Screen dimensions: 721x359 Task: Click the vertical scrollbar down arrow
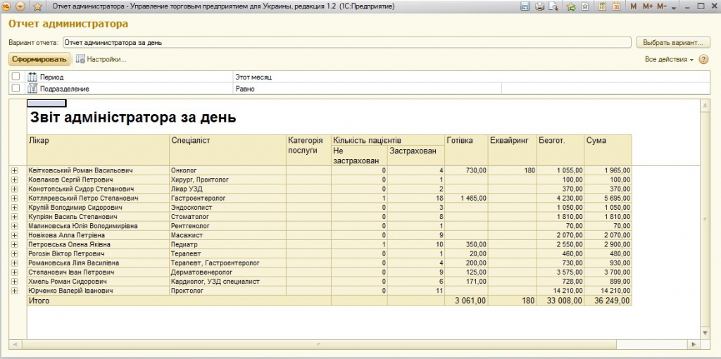point(705,333)
